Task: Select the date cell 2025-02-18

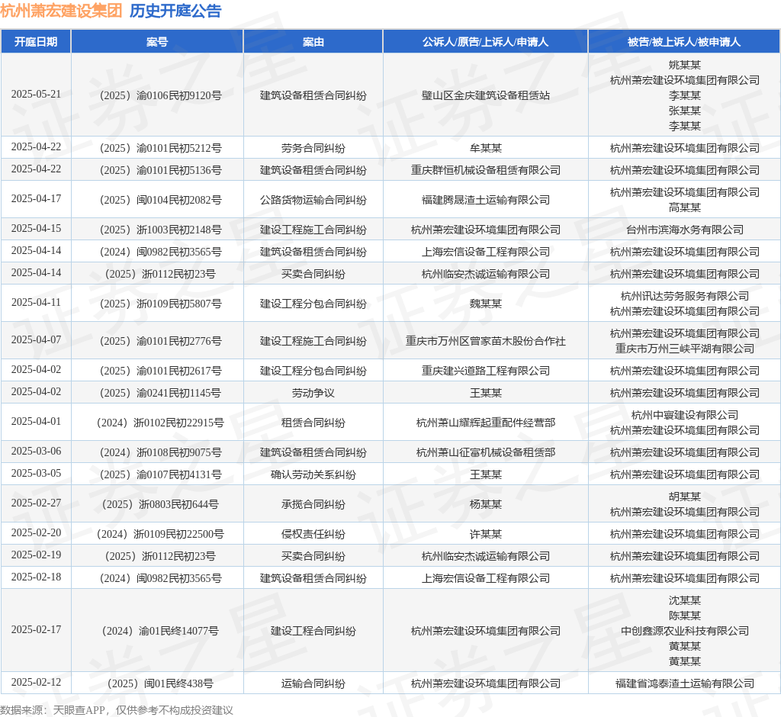Action: (x=36, y=577)
